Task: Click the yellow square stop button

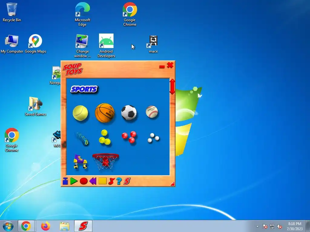Action: point(102,181)
